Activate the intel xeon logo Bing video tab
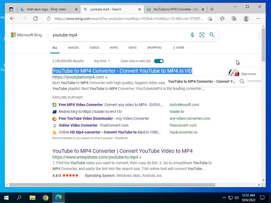The height and width of the screenshot is (203, 271). (x=46, y=9)
